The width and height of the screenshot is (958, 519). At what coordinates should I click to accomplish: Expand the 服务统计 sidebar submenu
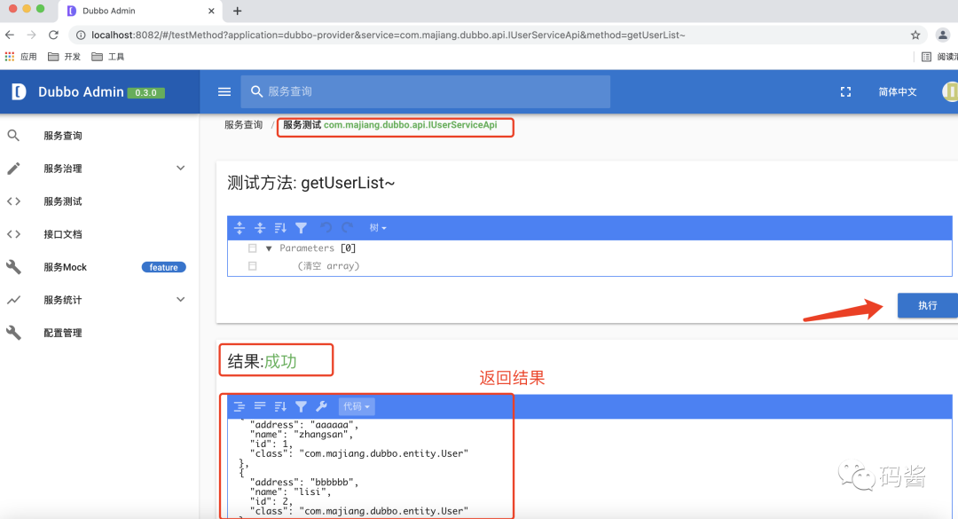tap(180, 300)
